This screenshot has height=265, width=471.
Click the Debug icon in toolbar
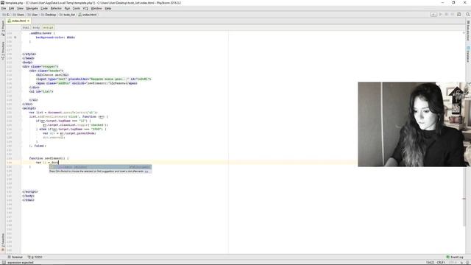(x=447, y=15)
